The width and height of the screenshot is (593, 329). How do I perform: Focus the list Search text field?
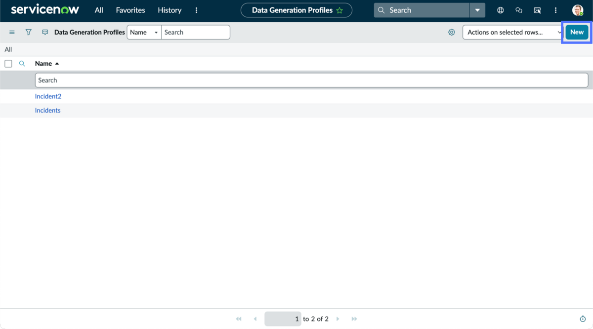pos(196,32)
